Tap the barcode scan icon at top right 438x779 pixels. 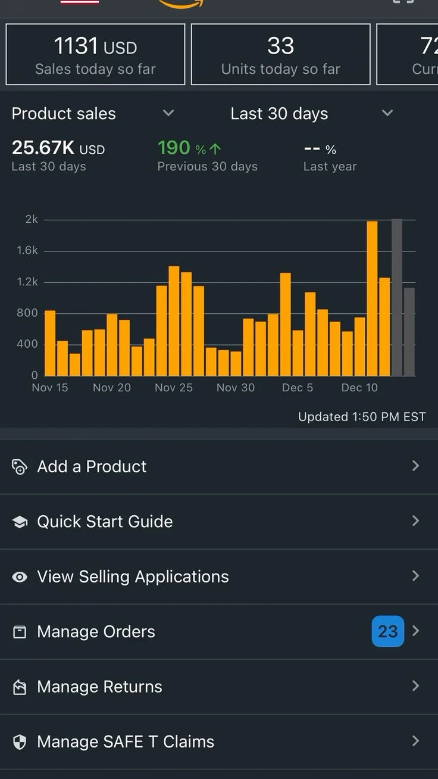pos(403,2)
